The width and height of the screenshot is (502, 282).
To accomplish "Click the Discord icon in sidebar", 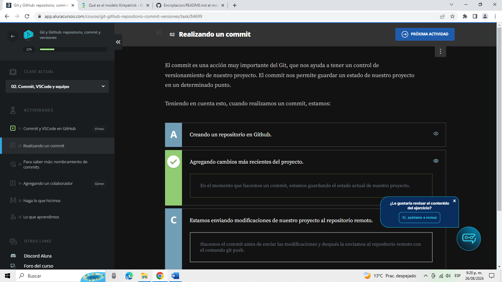I will coord(13,256).
